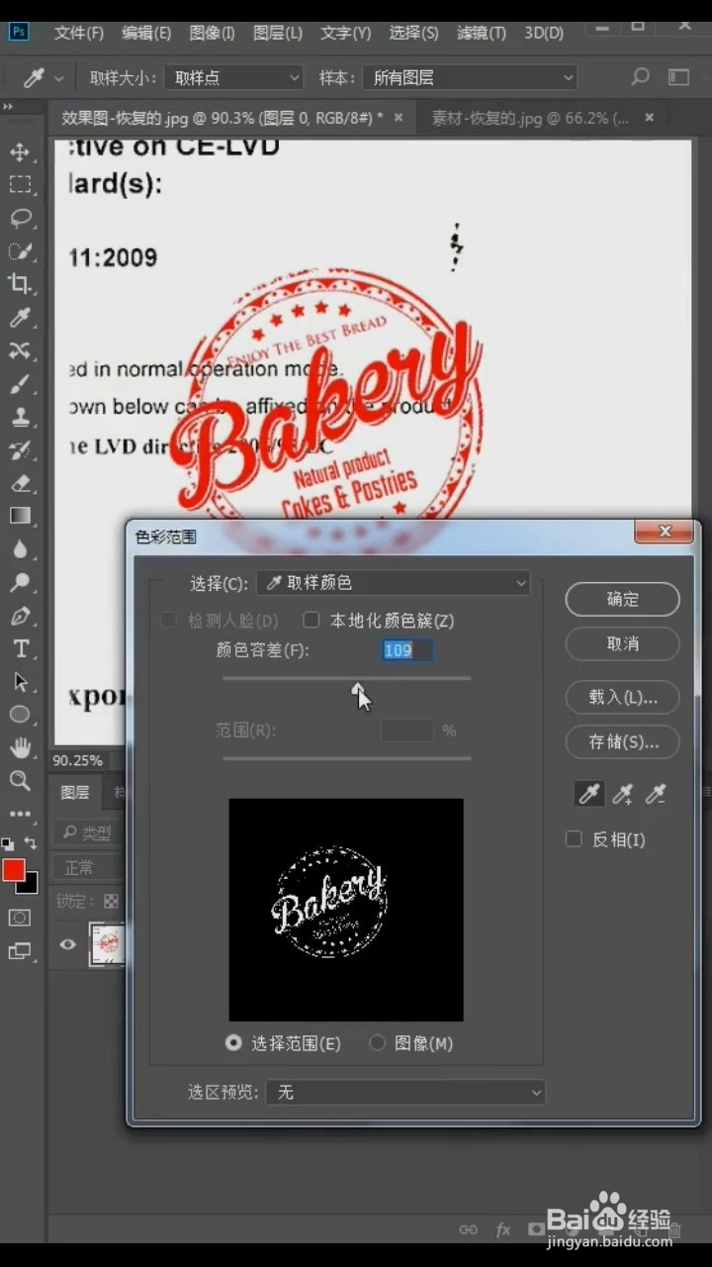This screenshot has width=712, height=1267.
Task: Swap foreground and background colors
Action: click(31, 843)
